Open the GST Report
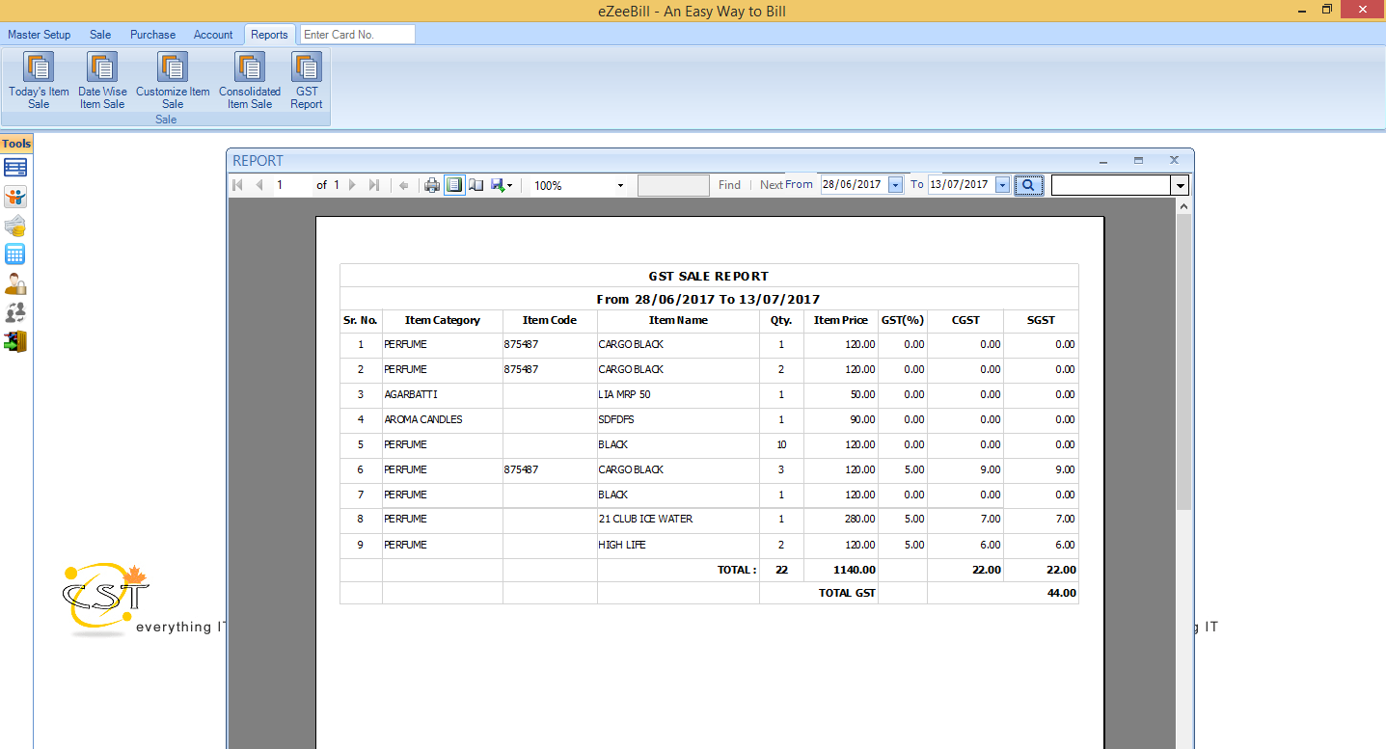Image resolution: width=1386 pixels, height=749 pixels. click(x=307, y=81)
